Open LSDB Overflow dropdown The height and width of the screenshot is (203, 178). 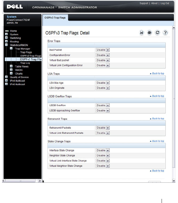pyautogui.click(x=103, y=105)
